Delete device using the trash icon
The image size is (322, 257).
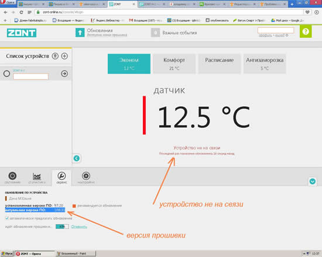pyautogui.click(x=55, y=56)
